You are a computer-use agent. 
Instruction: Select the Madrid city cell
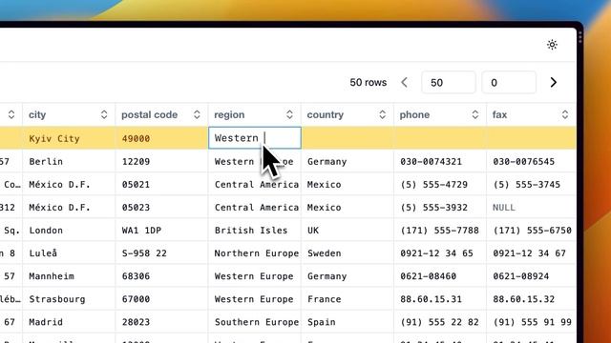click(x=69, y=322)
